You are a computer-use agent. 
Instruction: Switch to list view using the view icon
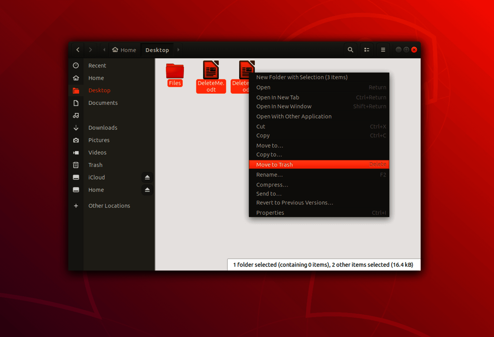coord(367,49)
